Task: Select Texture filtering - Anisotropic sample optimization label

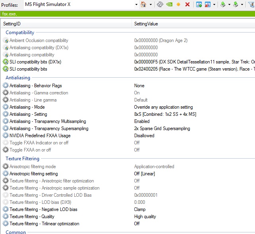Action: (x=54, y=188)
